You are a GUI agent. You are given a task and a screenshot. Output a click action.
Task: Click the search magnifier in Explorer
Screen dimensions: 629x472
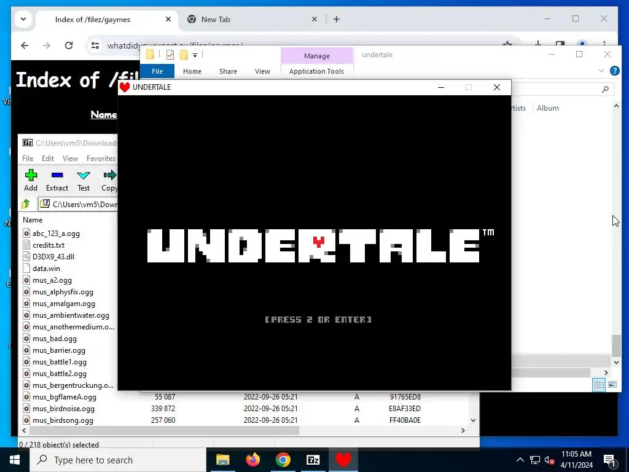(x=605, y=89)
